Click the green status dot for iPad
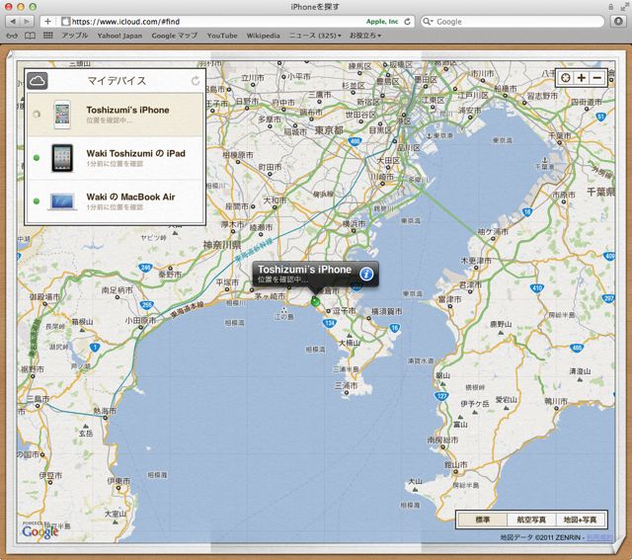The height and width of the screenshot is (560, 632). pyautogui.click(x=37, y=158)
